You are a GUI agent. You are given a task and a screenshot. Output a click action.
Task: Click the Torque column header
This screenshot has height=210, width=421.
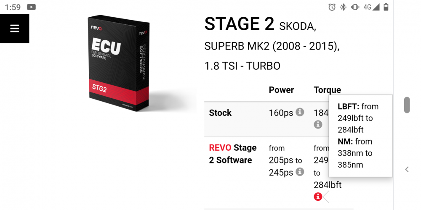[327, 90]
